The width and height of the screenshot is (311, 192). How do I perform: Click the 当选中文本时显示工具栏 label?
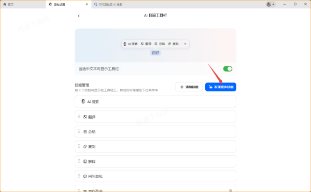(99, 69)
